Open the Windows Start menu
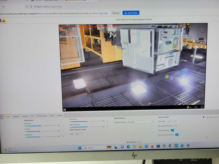This screenshot has height=164, width=219. click(x=80, y=148)
